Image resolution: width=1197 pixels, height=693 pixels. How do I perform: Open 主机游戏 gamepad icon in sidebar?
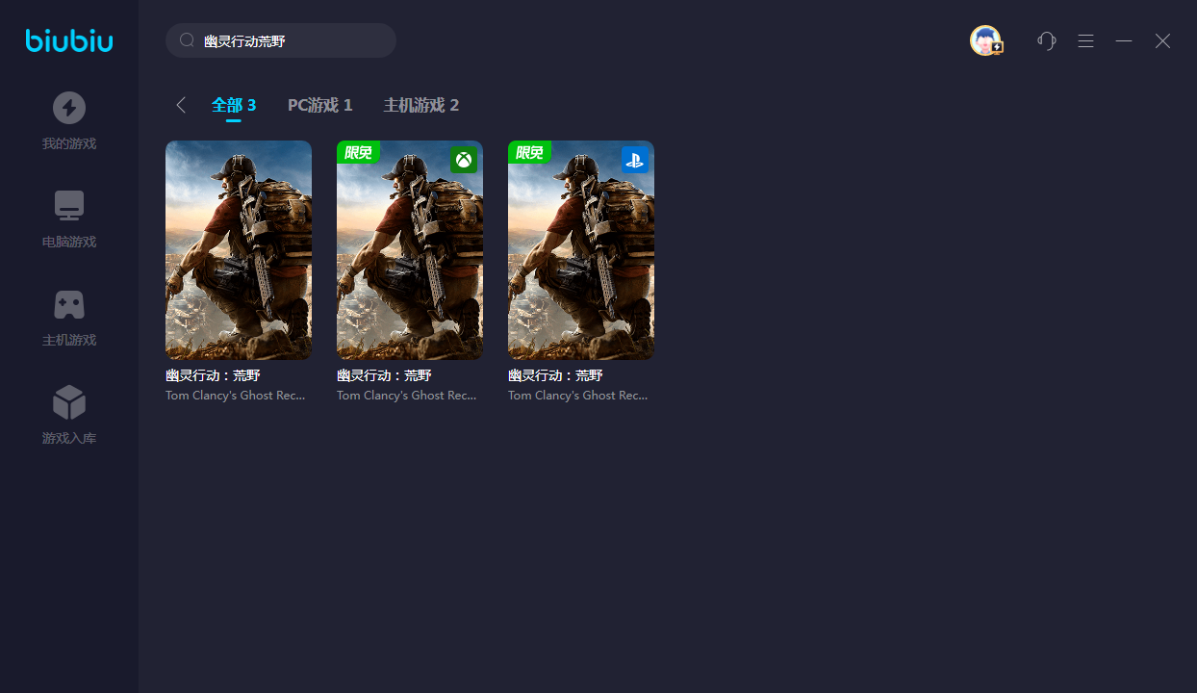pyautogui.click(x=69, y=304)
